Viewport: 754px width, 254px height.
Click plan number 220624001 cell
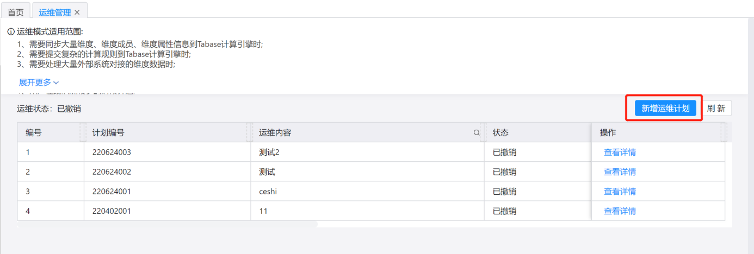tap(112, 192)
